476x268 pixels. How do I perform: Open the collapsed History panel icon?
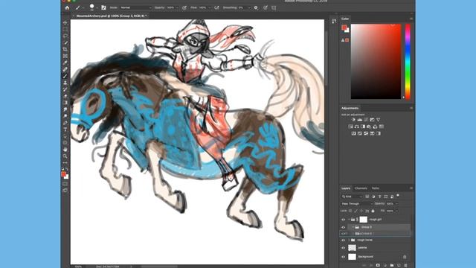point(334,21)
